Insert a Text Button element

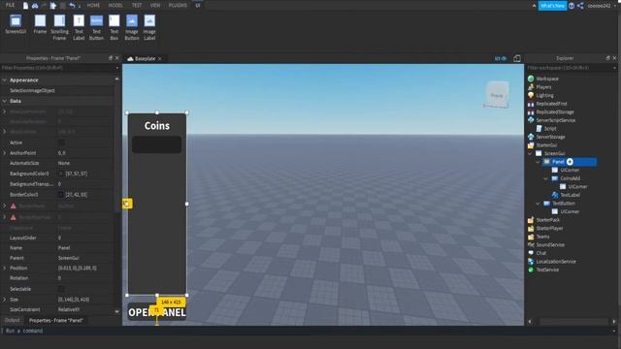pyautogui.click(x=96, y=27)
